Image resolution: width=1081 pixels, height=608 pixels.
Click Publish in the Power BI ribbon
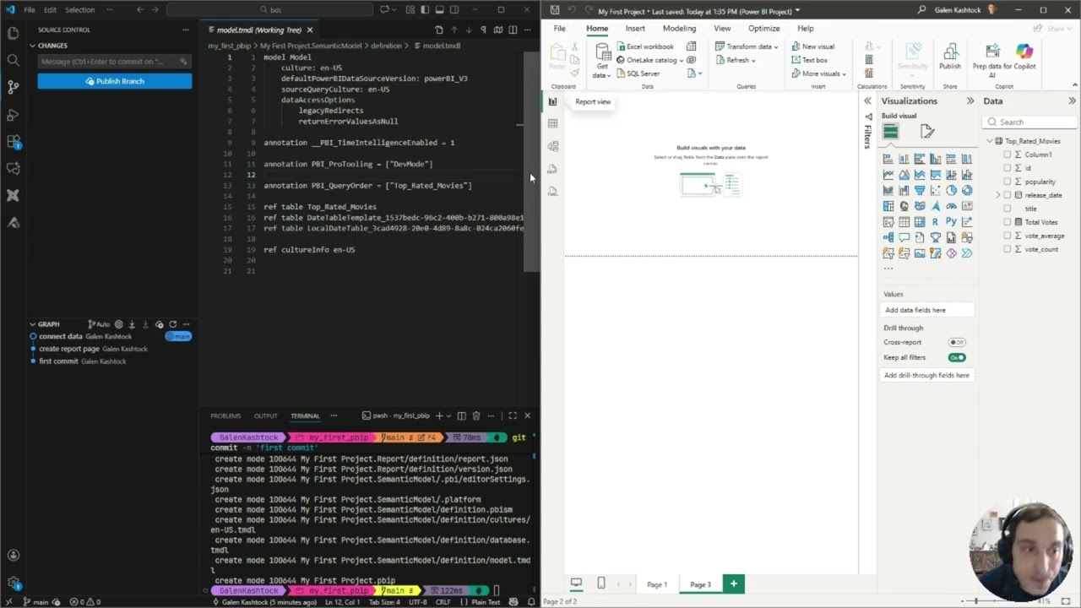pyautogui.click(x=950, y=57)
